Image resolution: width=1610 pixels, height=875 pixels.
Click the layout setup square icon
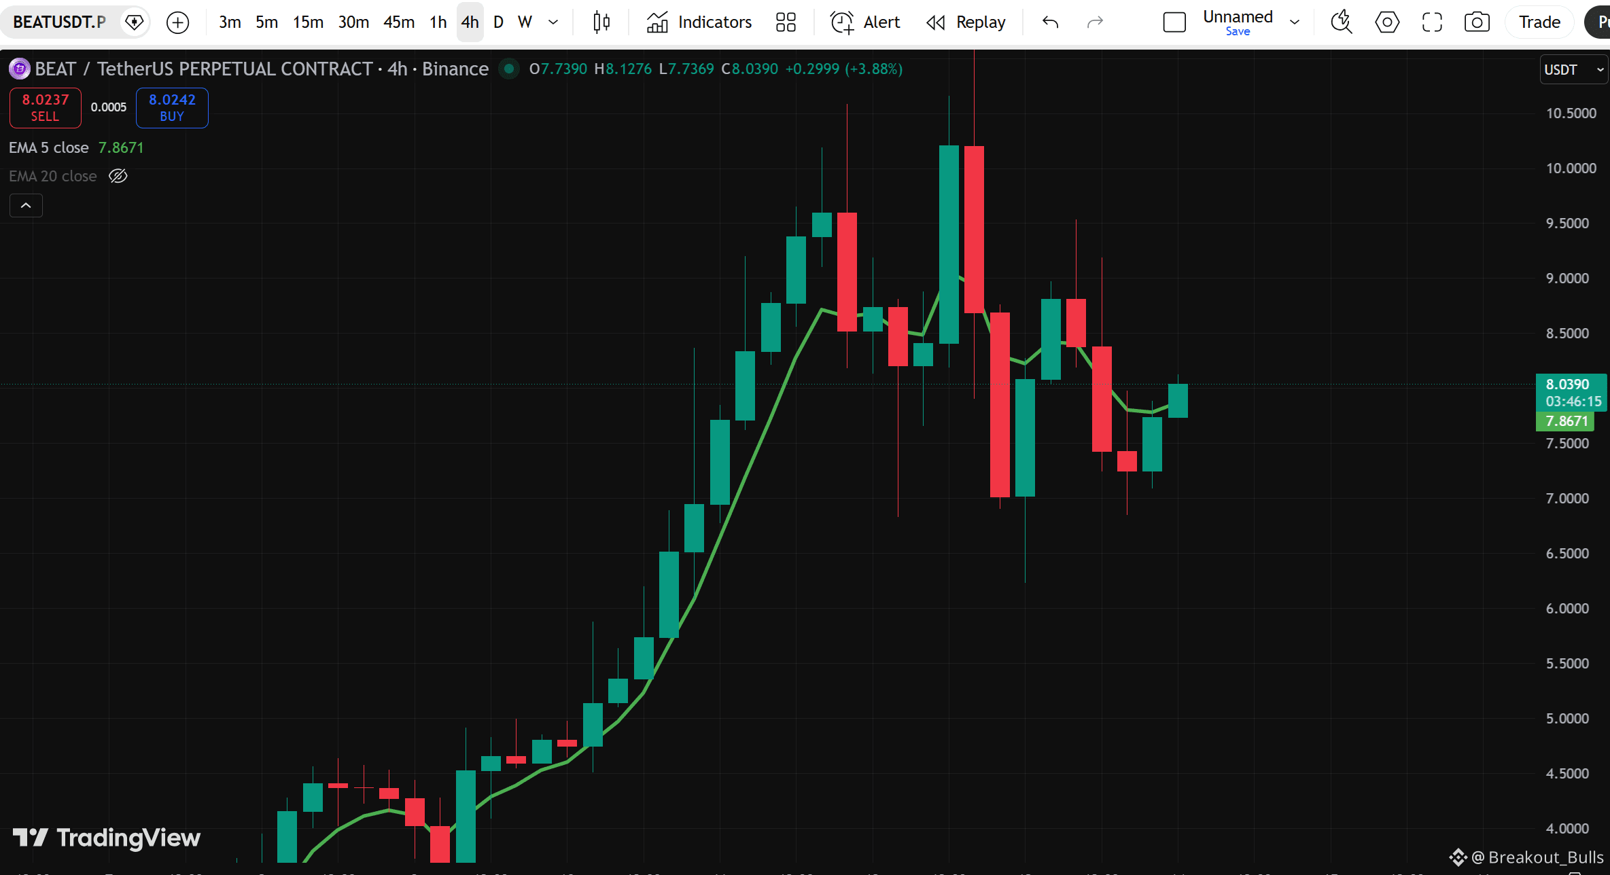coord(1174,22)
